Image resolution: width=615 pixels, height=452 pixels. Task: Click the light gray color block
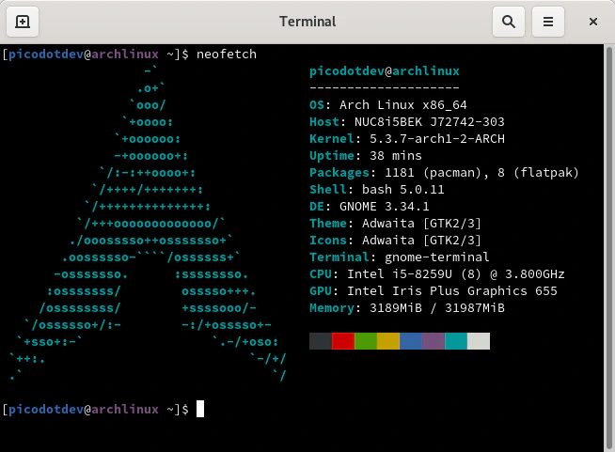pos(479,341)
